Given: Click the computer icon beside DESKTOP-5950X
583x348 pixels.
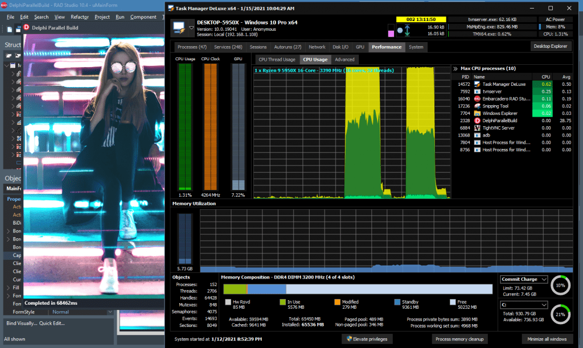Looking at the screenshot, I should click(179, 28).
